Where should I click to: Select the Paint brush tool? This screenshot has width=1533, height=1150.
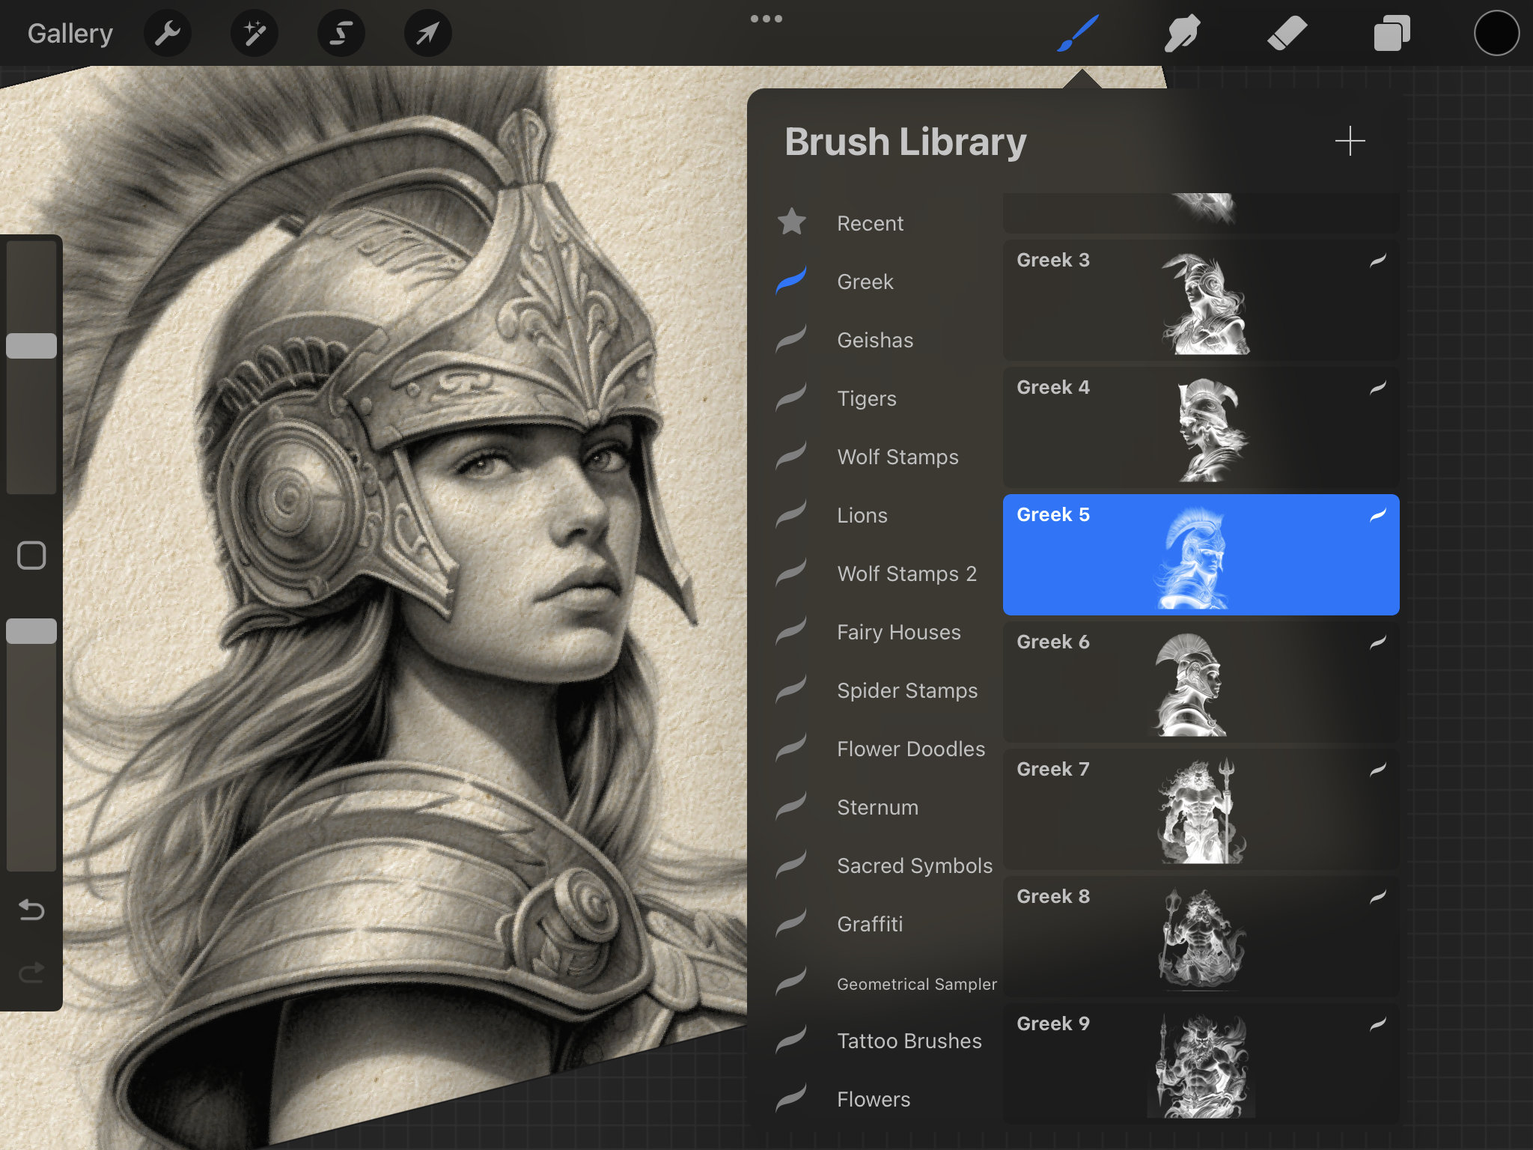pos(1078,33)
